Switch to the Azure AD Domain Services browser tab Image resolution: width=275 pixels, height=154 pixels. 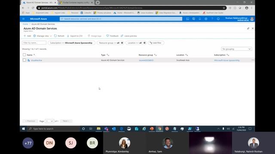click(39, 3)
